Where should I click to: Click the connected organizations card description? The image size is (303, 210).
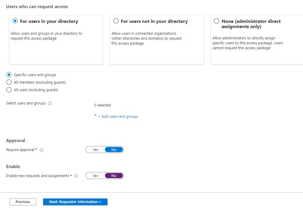[x=147, y=38]
